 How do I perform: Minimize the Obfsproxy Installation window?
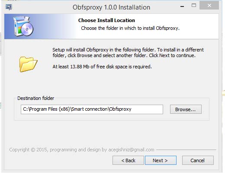pos(182,6)
